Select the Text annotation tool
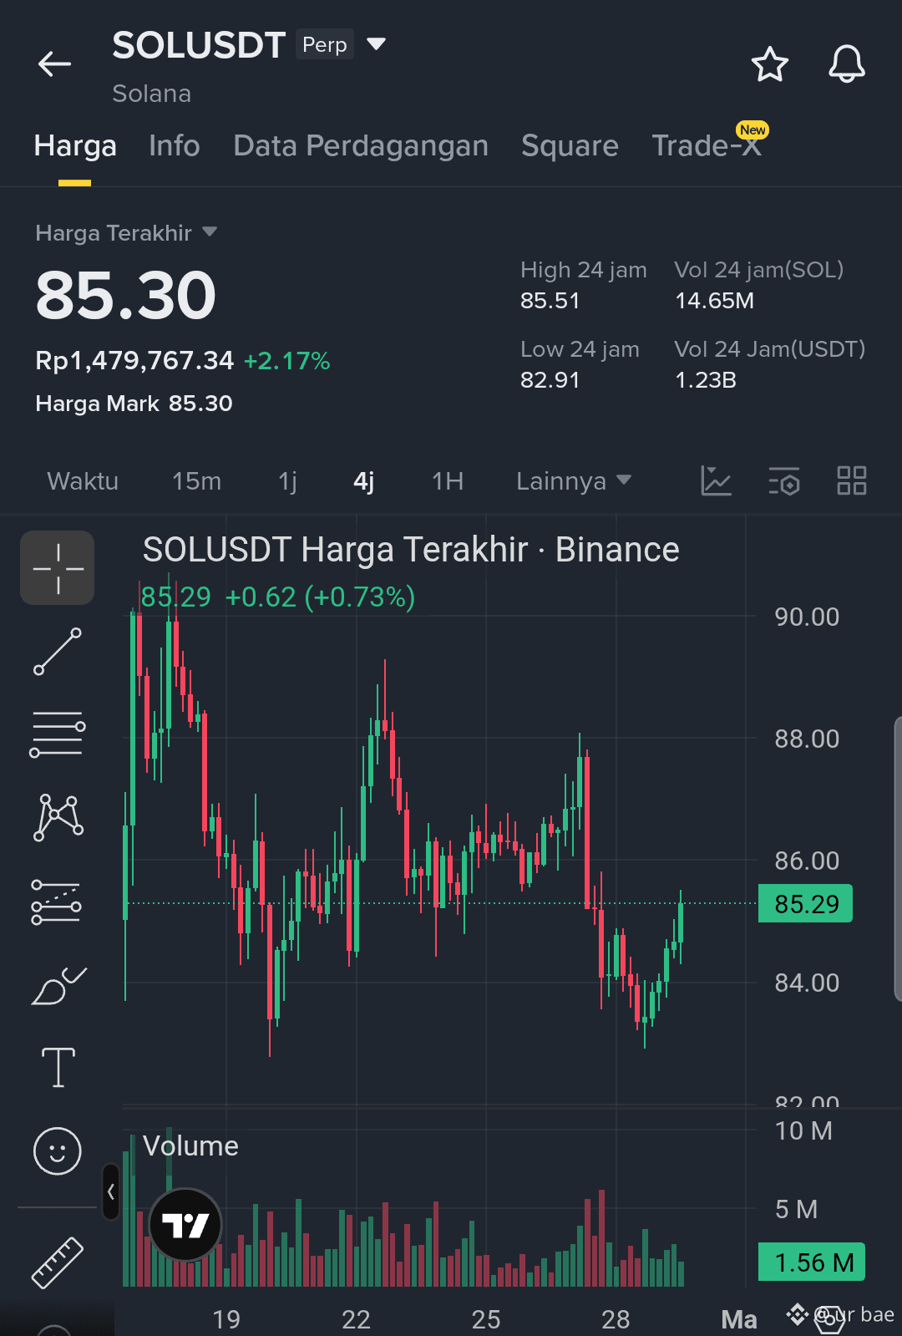 [58, 1068]
